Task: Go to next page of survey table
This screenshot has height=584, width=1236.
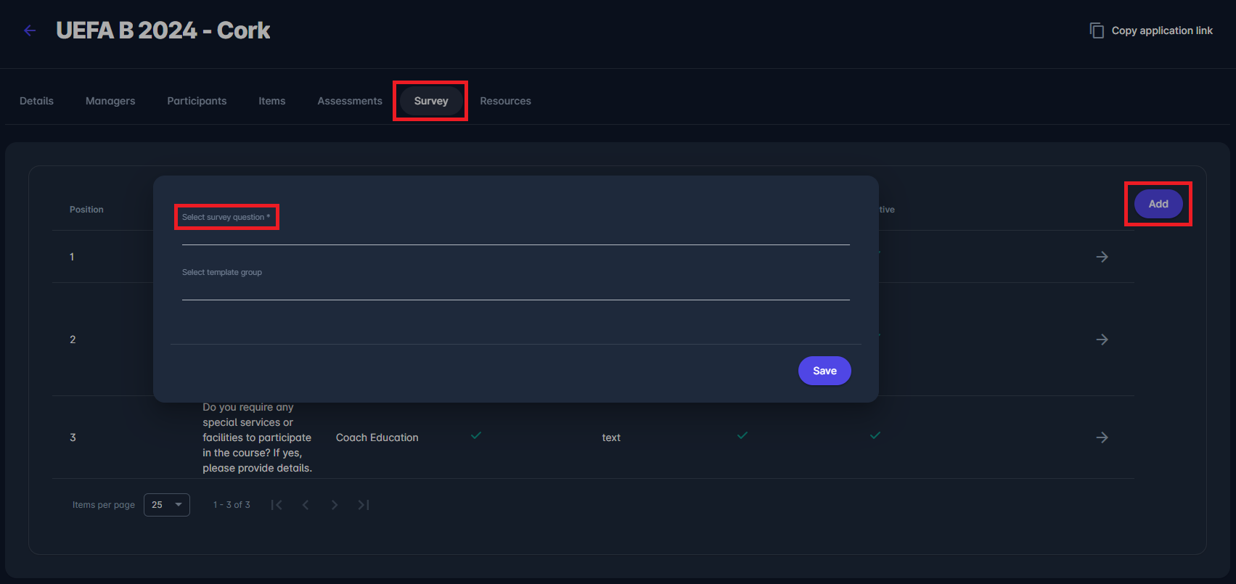Action: pos(335,505)
